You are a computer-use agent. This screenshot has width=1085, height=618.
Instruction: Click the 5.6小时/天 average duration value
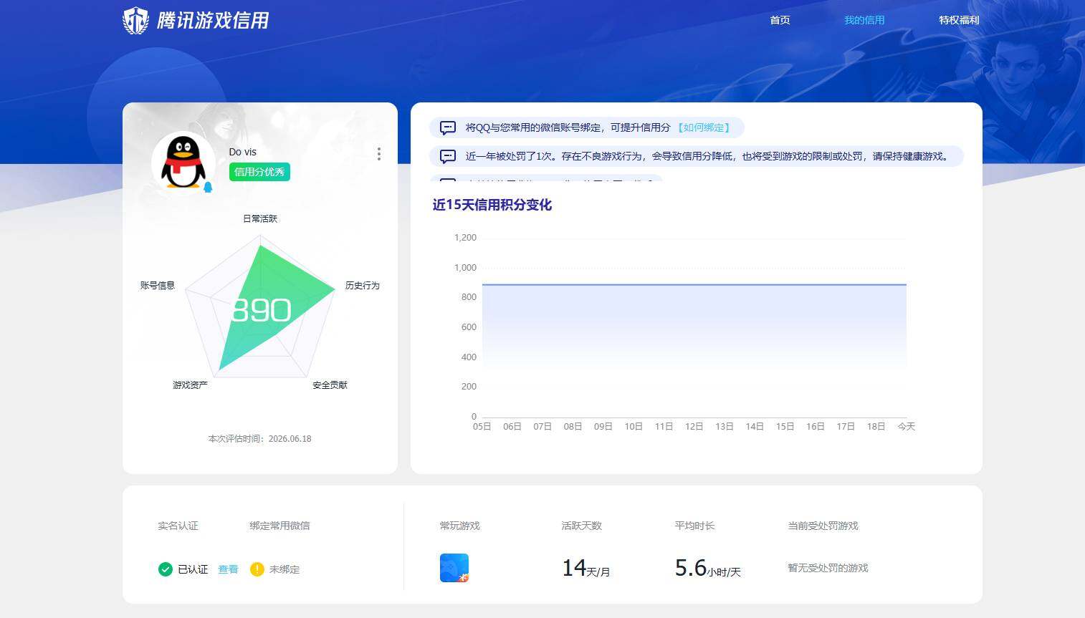(707, 568)
